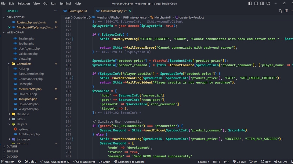Open Home.php file
This screenshot has height=164, width=293.
click(x=25, y=84)
